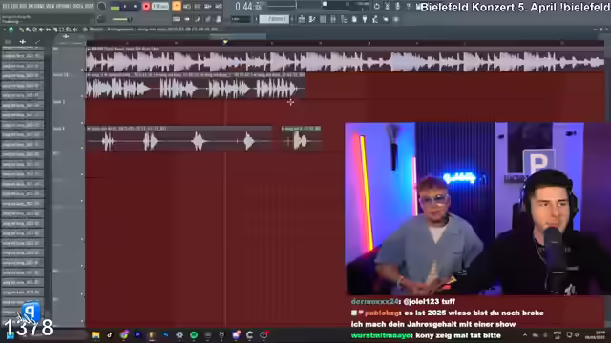Click the microphone one-click recording icon
The image size is (611, 343).
397,7
